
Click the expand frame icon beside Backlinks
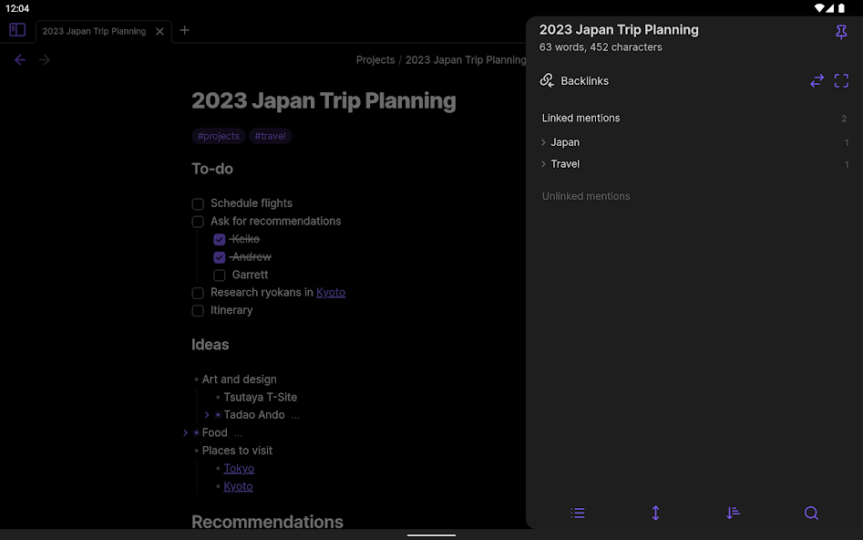[841, 81]
